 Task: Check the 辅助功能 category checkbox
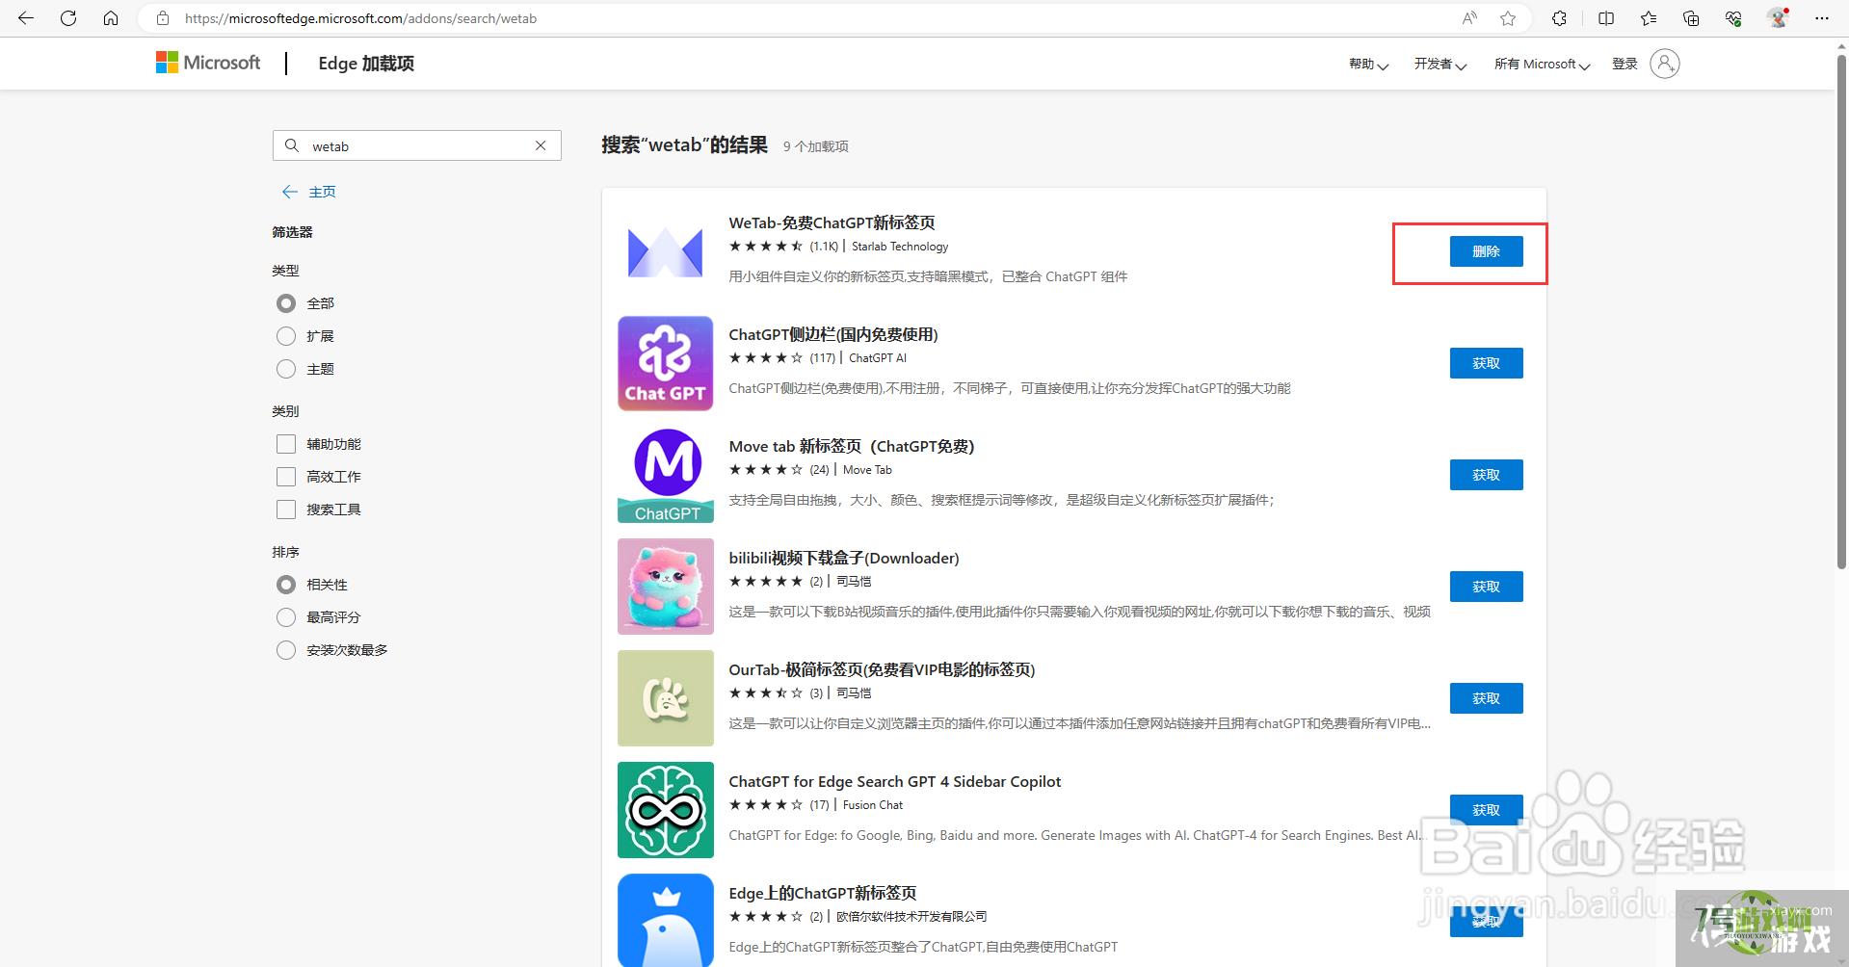point(286,444)
